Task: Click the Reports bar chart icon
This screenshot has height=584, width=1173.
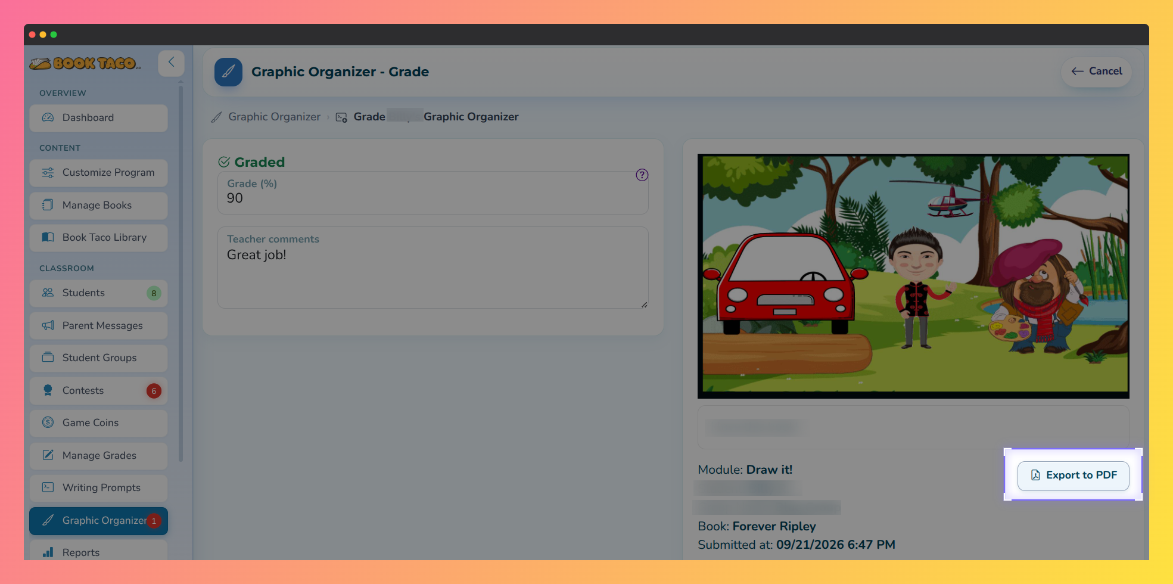Action: (x=48, y=552)
